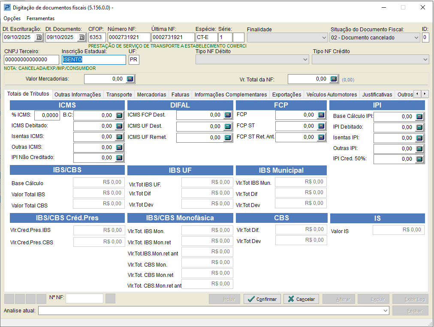Open calendar picker for Dt. Documento
434x327 pixels.
pos(81,38)
